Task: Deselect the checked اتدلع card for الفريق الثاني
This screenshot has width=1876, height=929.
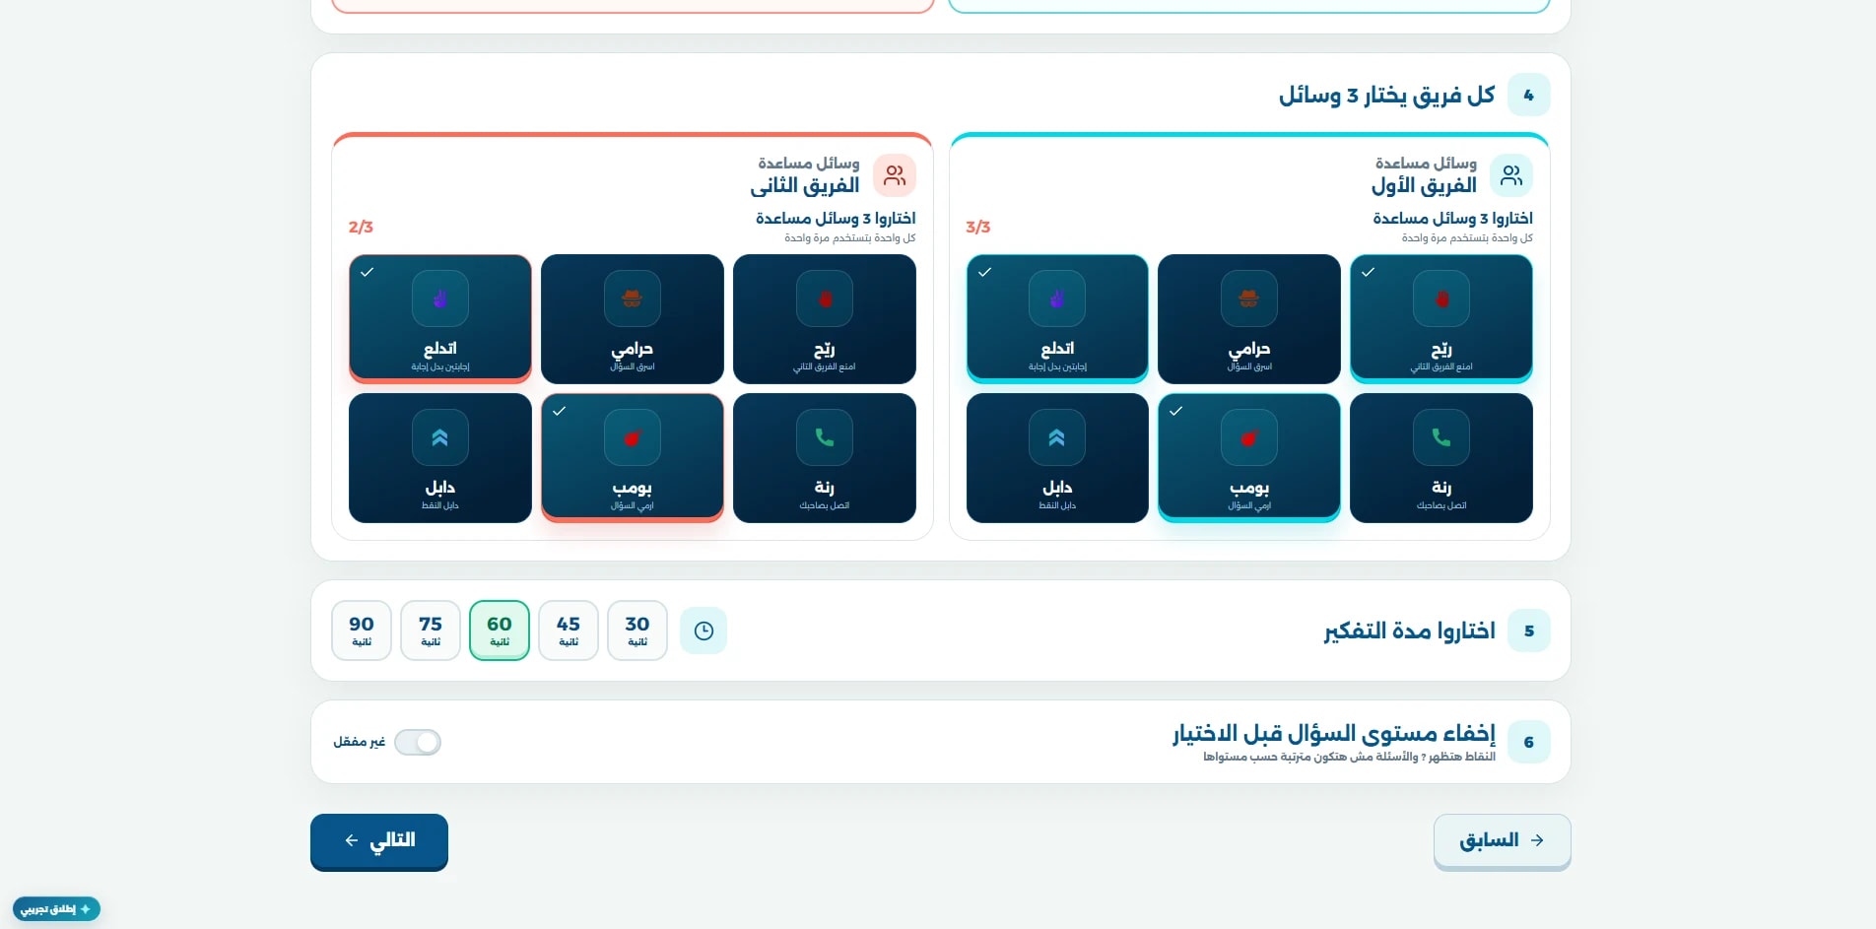Action: point(440,319)
